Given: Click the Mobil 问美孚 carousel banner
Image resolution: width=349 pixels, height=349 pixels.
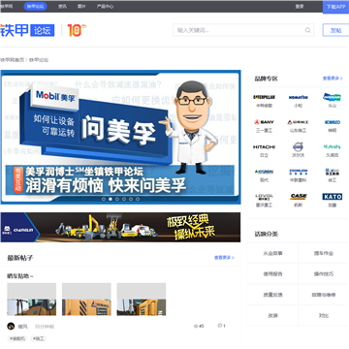Looking at the screenshot, I should (x=120, y=137).
